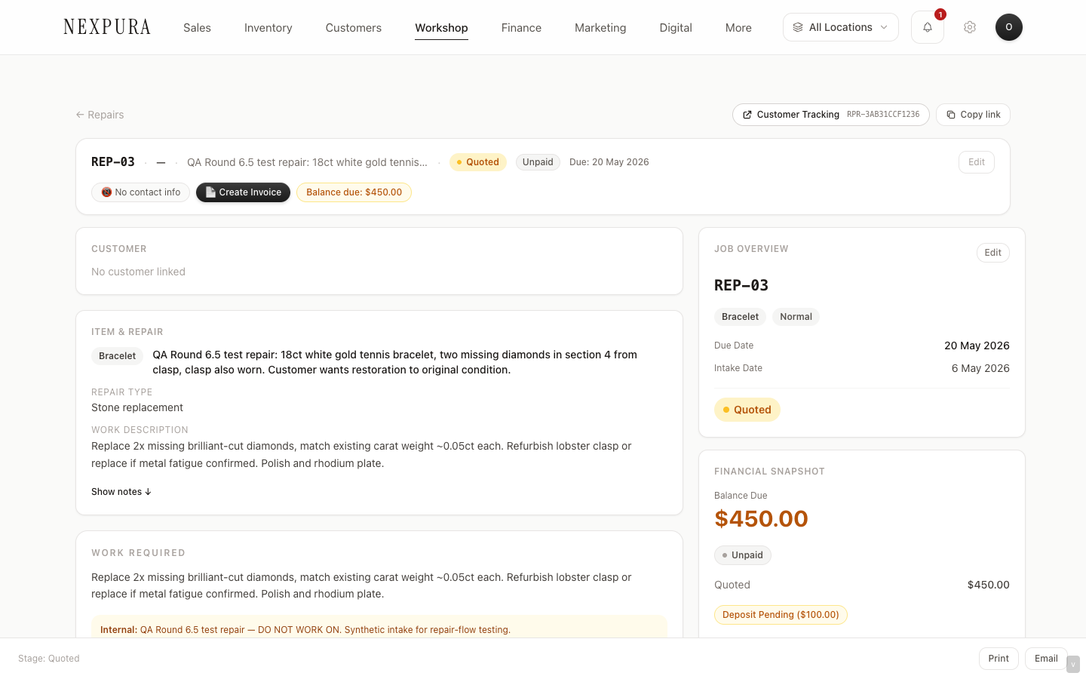Click the Due: 20 May 2026 header text
The height and width of the screenshot is (679, 1086).
click(x=609, y=162)
